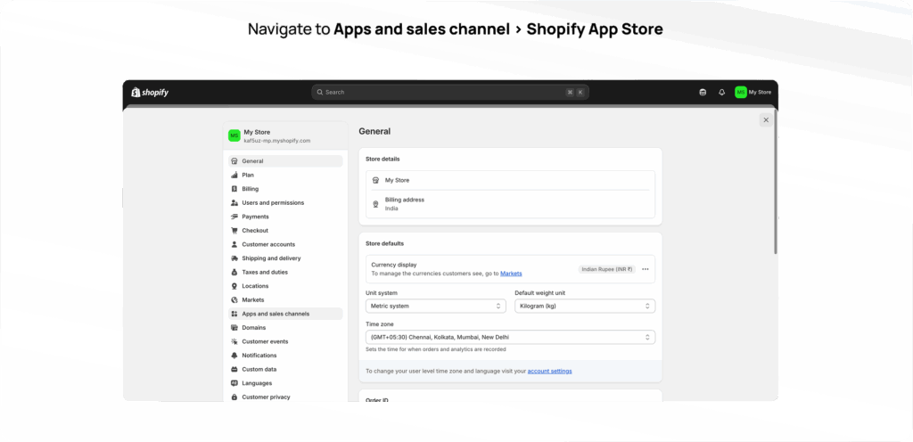Click the My Store details row
Viewport: 913px width, 442px height.
(x=510, y=180)
